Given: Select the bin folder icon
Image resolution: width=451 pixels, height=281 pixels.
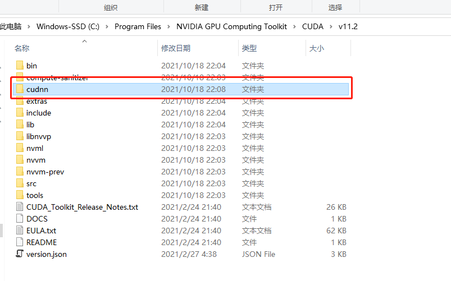Looking at the screenshot, I should (x=20, y=66).
